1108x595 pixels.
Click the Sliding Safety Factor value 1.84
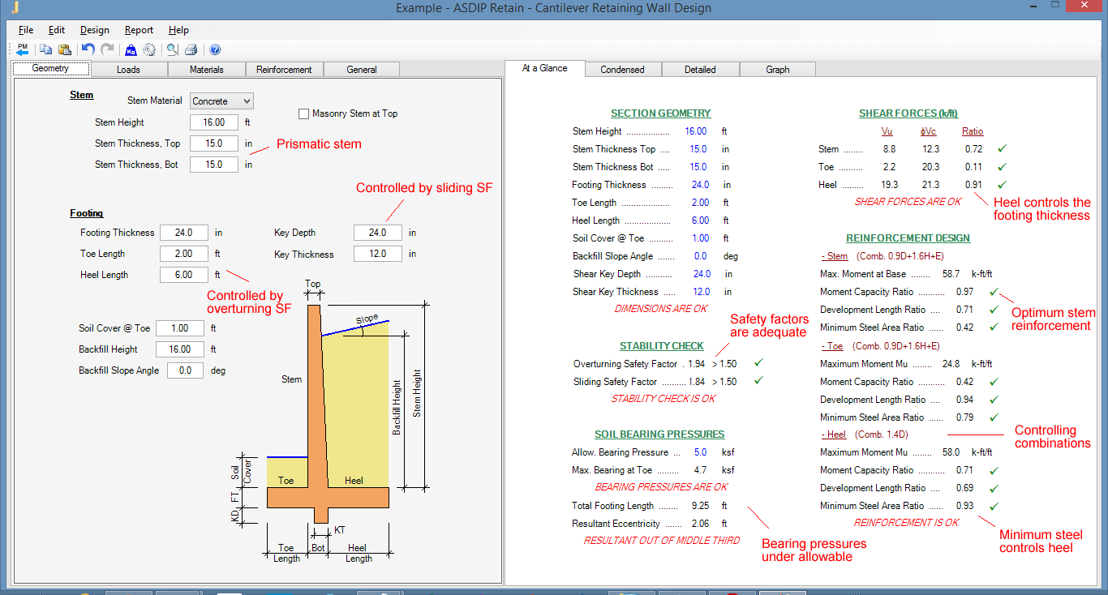698,382
